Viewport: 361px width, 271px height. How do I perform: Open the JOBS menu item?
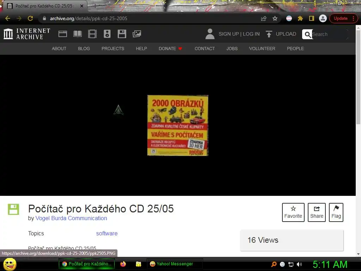[x=232, y=49]
